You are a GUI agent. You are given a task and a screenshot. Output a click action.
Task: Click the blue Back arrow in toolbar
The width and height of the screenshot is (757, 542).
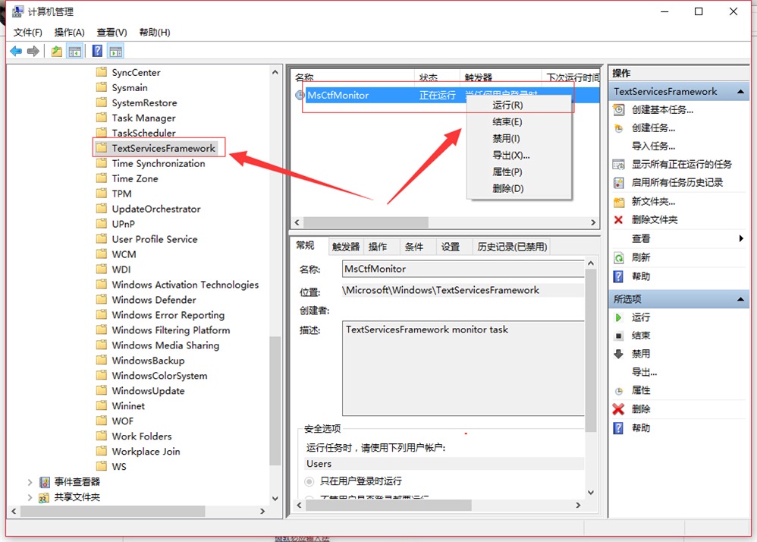[16, 51]
